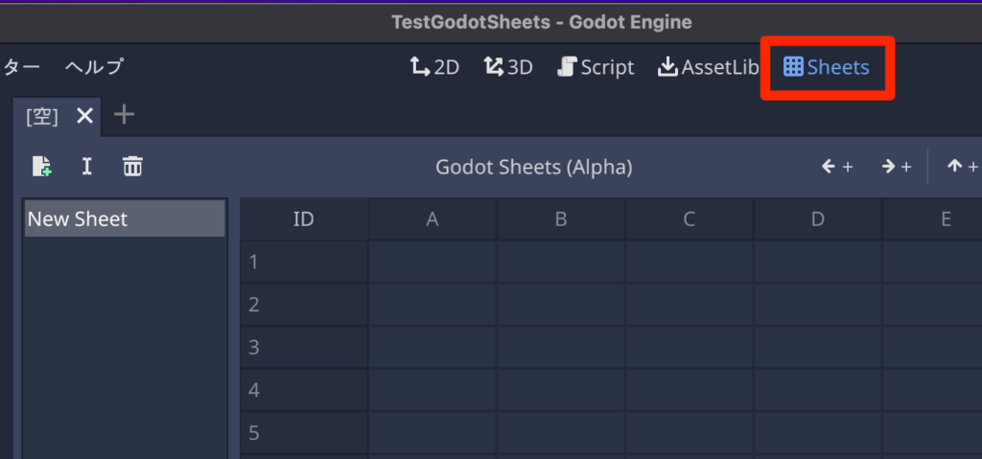Click column header D

[817, 219]
